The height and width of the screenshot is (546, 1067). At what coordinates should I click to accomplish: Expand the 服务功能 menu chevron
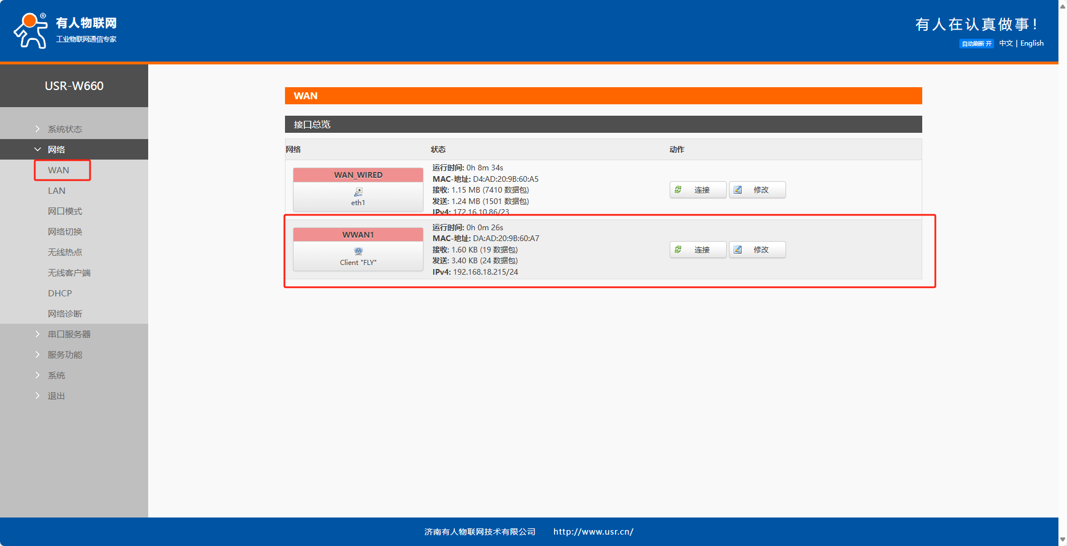(38, 355)
